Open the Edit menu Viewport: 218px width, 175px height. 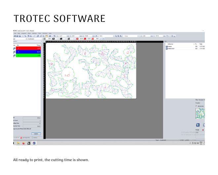19,33
